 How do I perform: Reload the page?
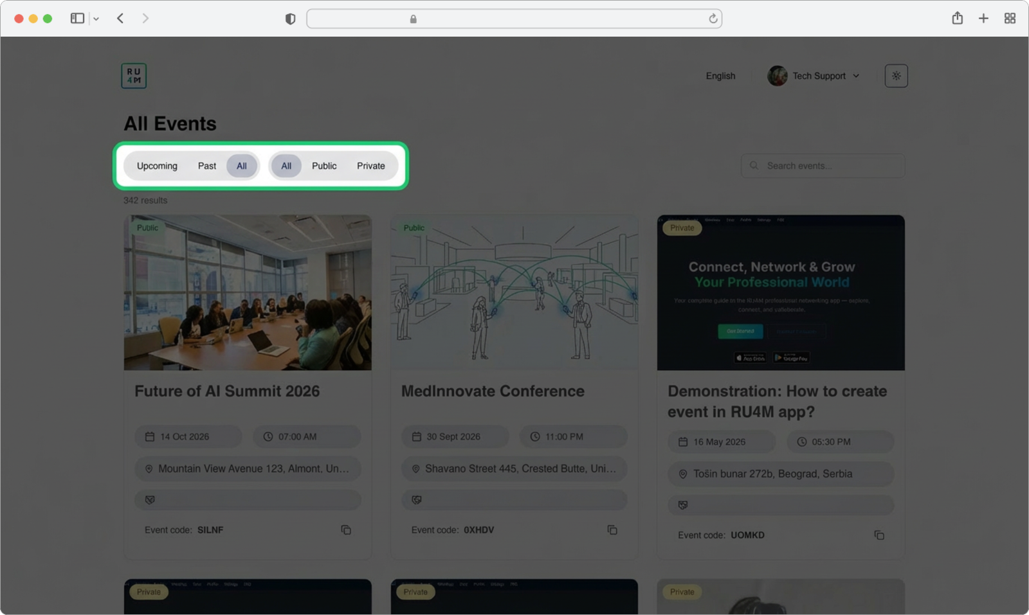click(x=713, y=19)
